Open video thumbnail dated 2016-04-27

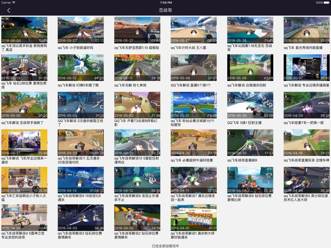24,143
